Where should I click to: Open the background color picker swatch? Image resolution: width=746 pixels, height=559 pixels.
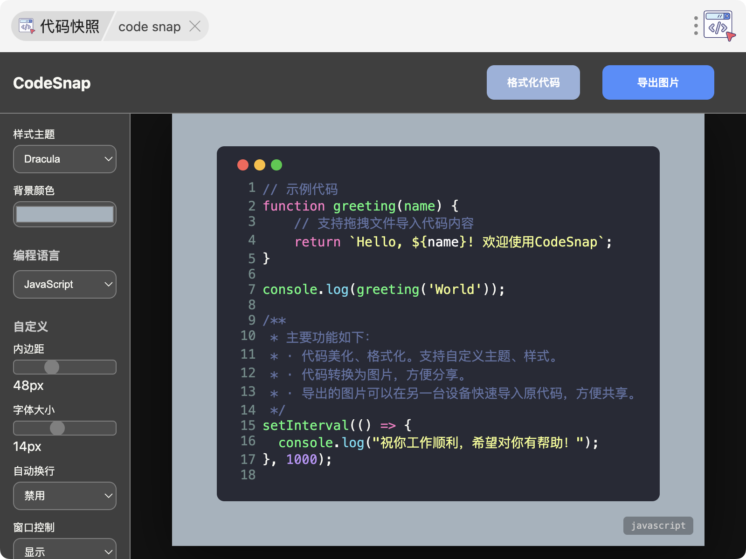(65, 214)
